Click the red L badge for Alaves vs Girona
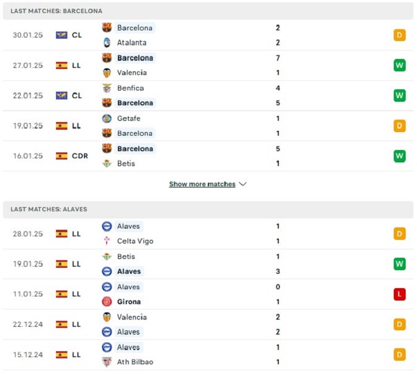 400,294
